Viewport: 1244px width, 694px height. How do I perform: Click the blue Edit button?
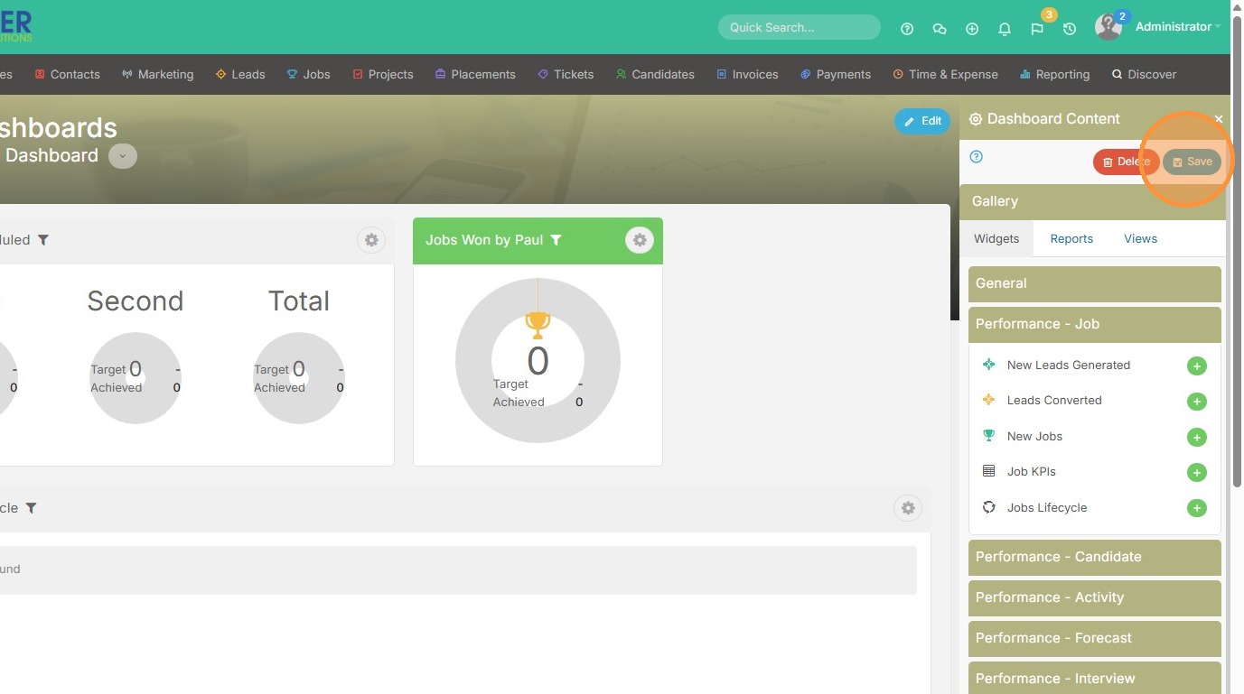click(922, 121)
